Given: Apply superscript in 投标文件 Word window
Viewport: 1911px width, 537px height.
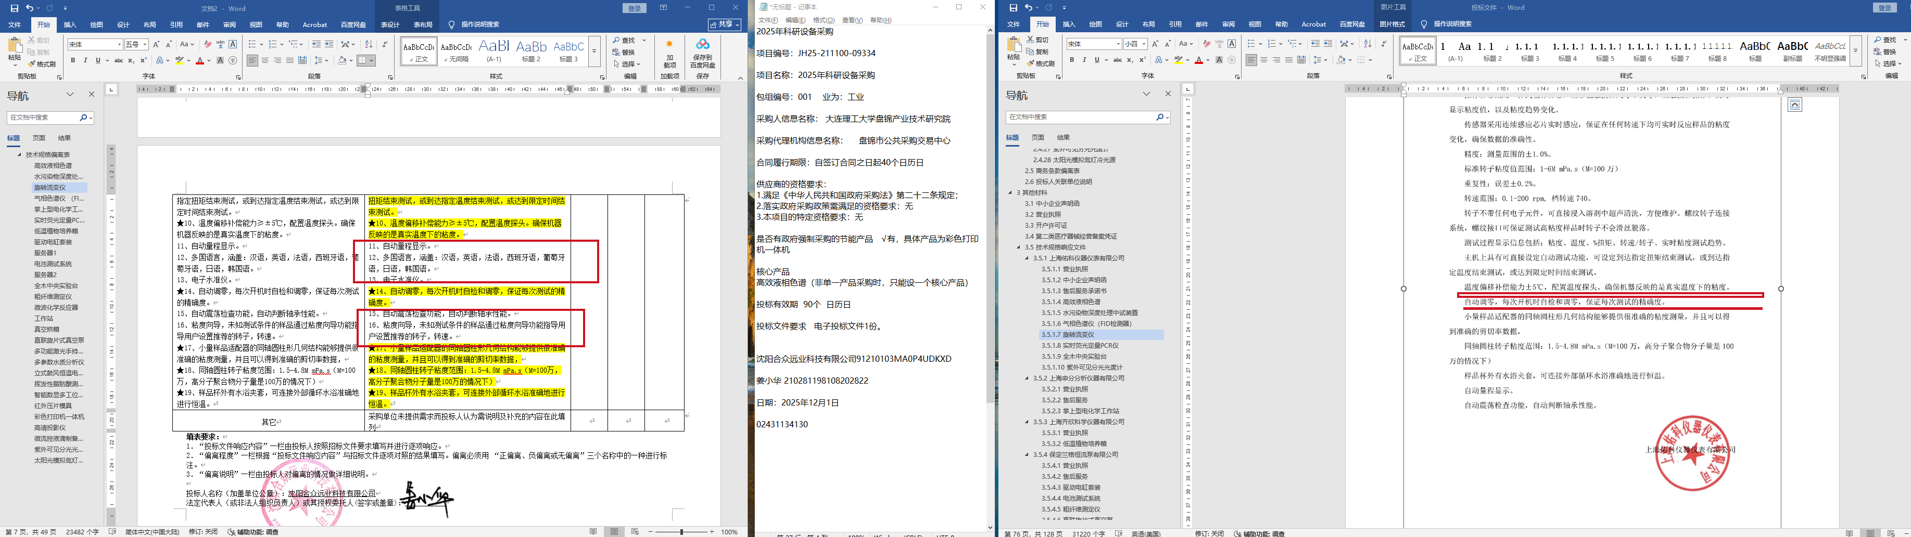Looking at the screenshot, I should coord(1143,61).
